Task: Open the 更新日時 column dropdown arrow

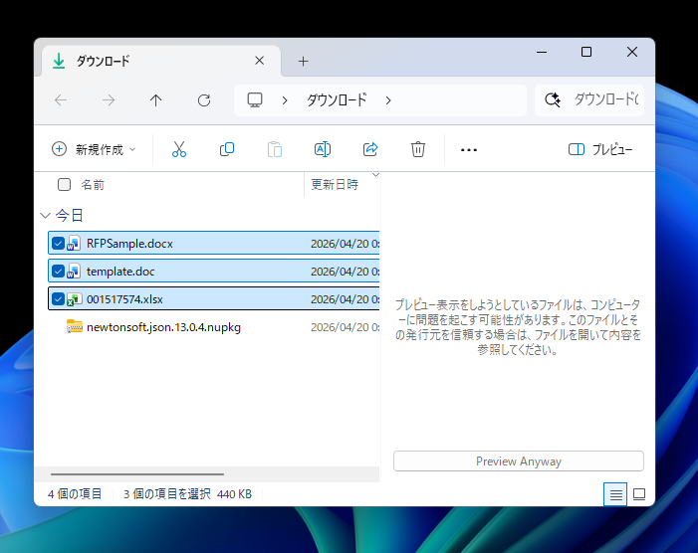Action: click(x=375, y=175)
